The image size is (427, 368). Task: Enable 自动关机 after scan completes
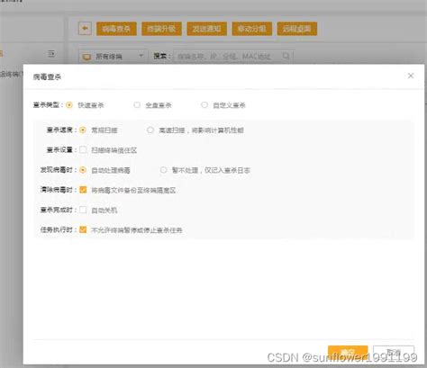pos(83,210)
